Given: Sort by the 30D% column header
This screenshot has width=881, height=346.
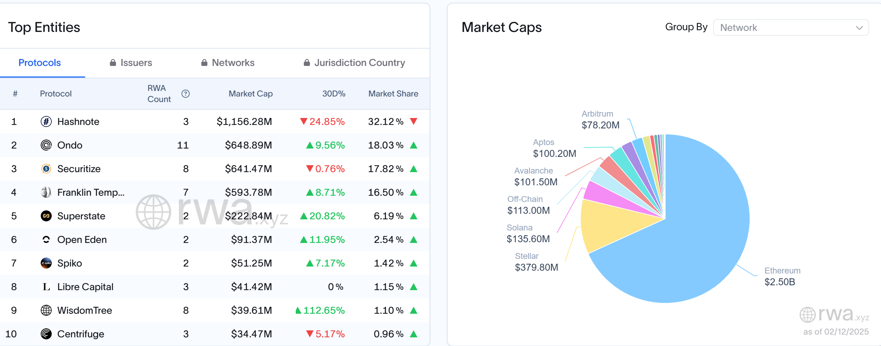Looking at the screenshot, I should pyautogui.click(x=334, y=94).
